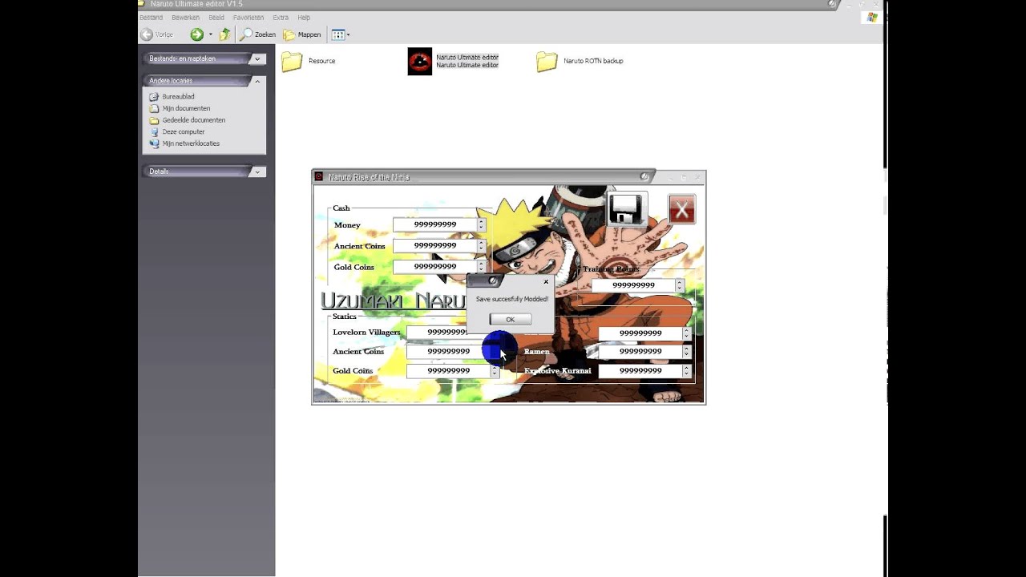
Task: Click the Cash Gold Coins spinner arrows
Action: coord(481,266)
